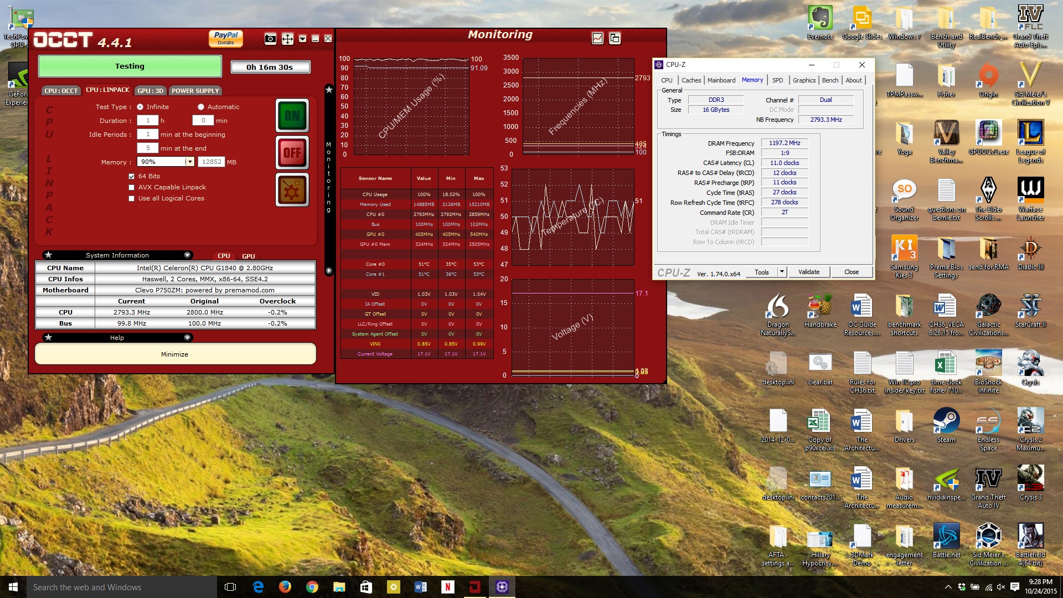Click the Duration minutes field
This screenshot has width=1063, height=598.
point(203,120)
